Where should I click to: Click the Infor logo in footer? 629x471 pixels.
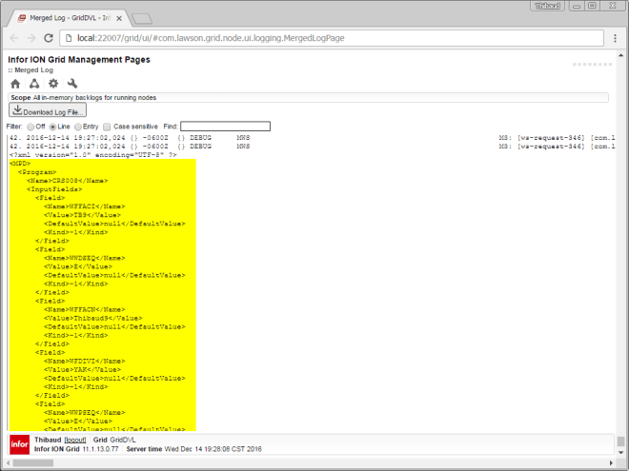[x=19, y=444]
